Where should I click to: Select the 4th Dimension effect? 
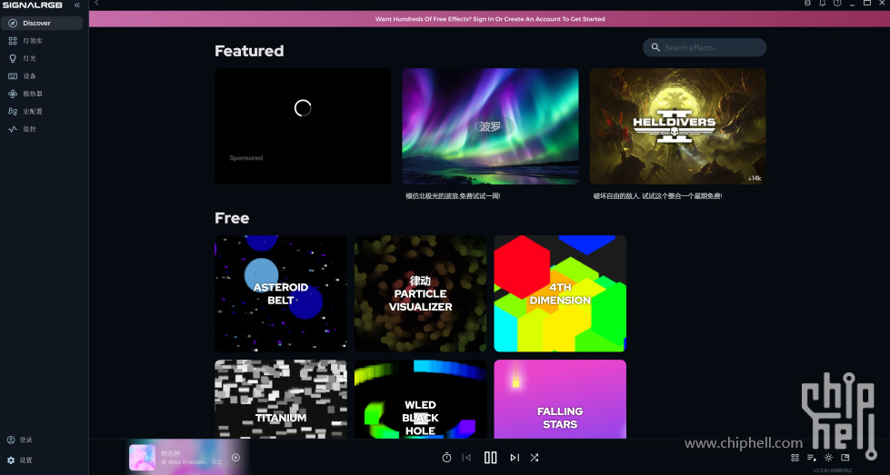pyautogui.click(x=560, y=293)
